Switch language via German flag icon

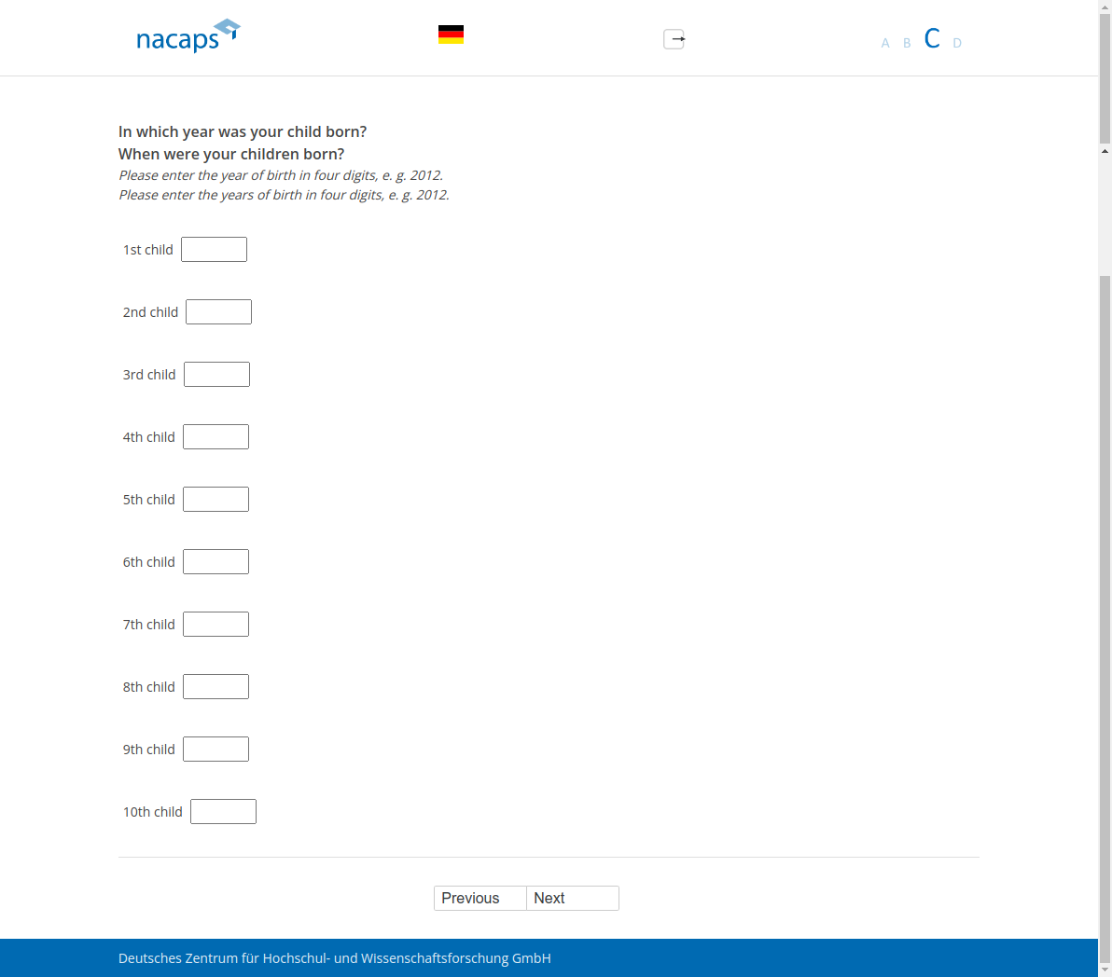pos(451,34)
